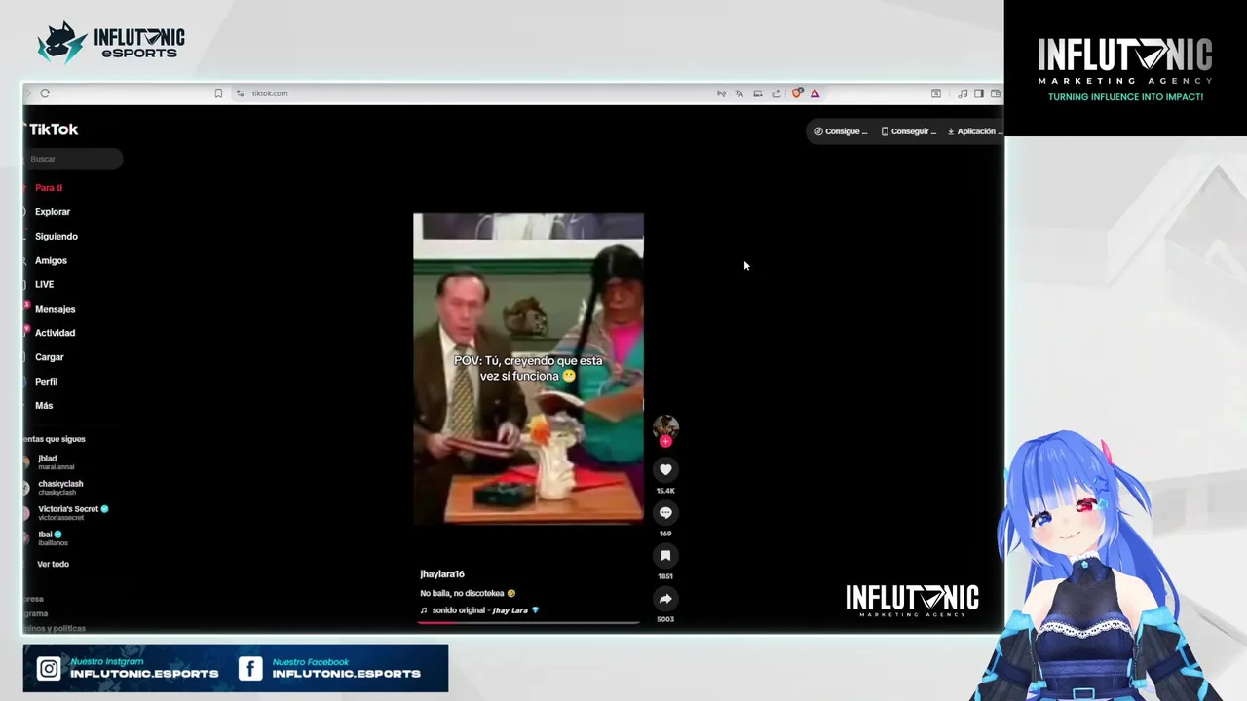
Task: Expand followed accounts with Ver todo
Action: pyautogui.click(x=53, y=564)
